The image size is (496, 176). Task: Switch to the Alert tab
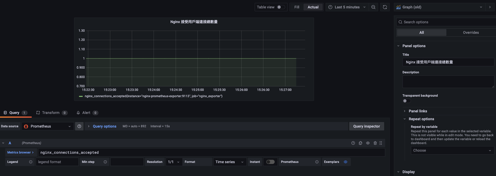[x=87, y=113]
